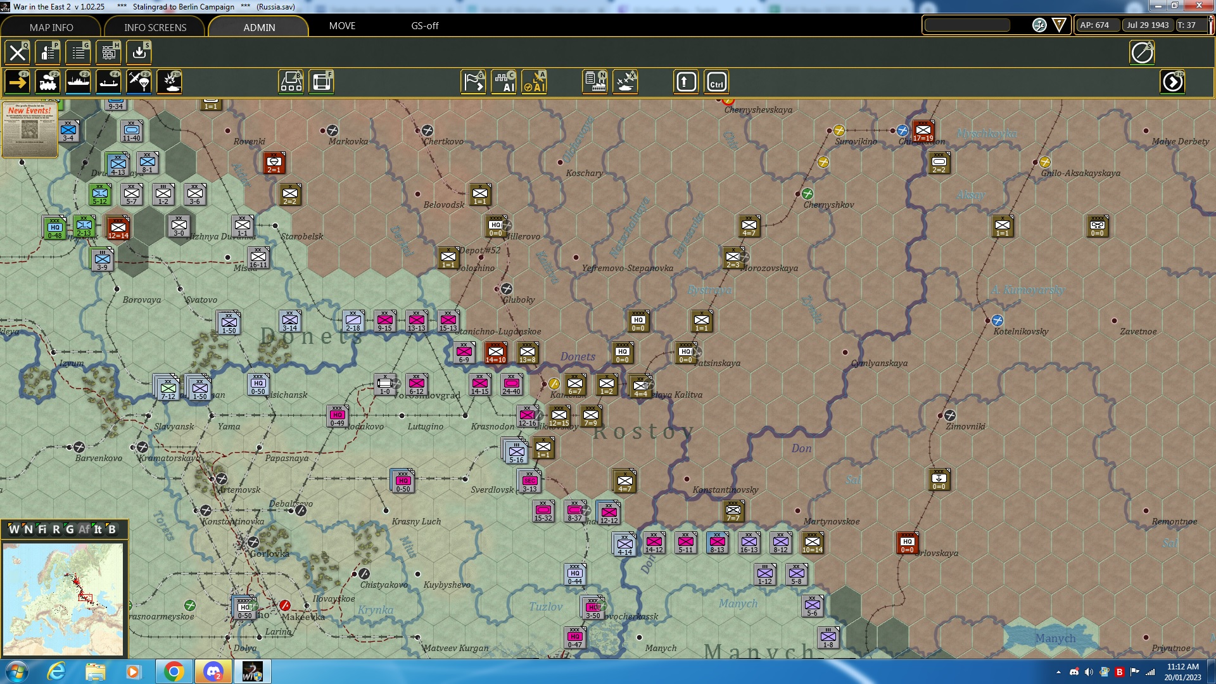Switch to the MAP INFO tab
This screenshot has height=684, width=1216.
click(49, 27)
